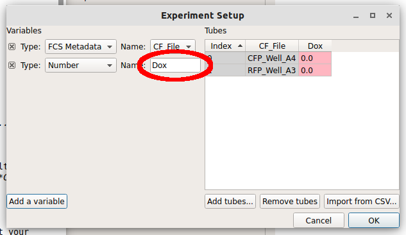The width and height of the screenshot is (406, 235).
Task: Click the Remove tubes button
Action: 290,202
